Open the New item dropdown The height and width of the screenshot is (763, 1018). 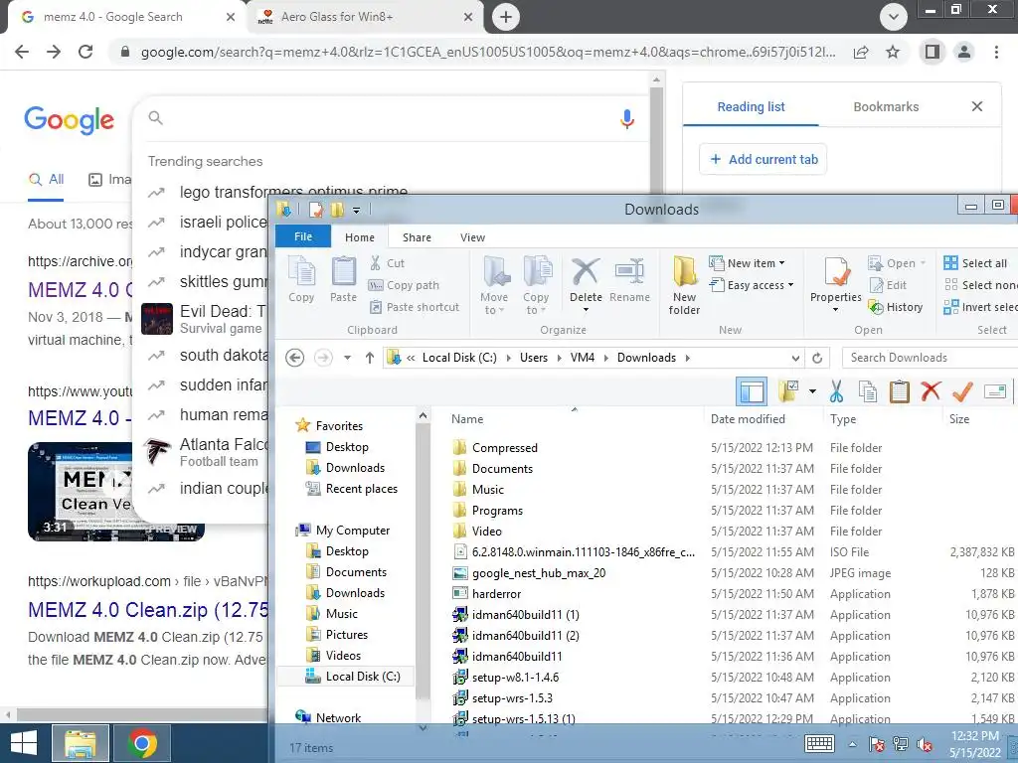[x=747, y=262]
